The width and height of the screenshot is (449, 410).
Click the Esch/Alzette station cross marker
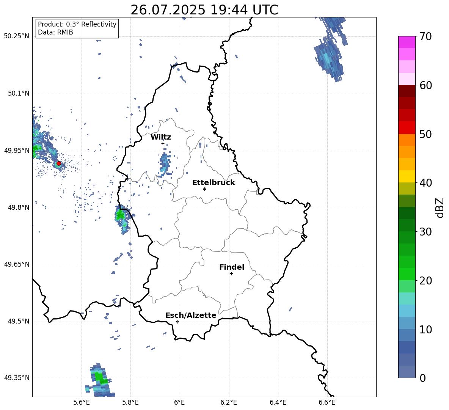pos(177,322)
